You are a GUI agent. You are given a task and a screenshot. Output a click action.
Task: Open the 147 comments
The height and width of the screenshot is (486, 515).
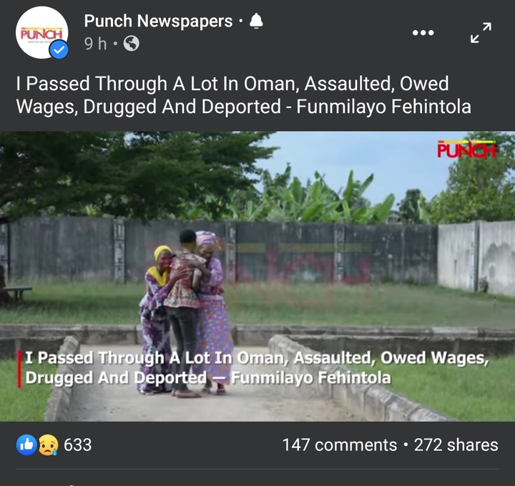pos(340,445)
